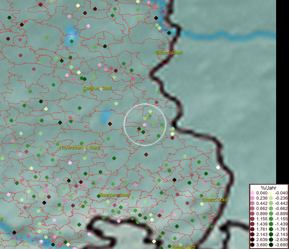Click the marker on the Guben, Stadt label

171,54
